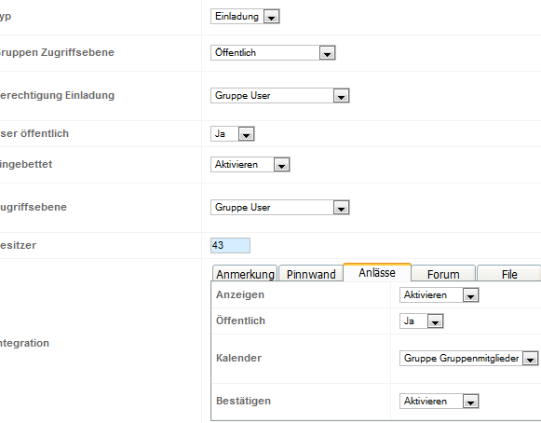The width and height of the screenshot is (541, 423).
Task: Expand the Öffentlich group access level dropdown
Action: pyautogui.click(x=273, y=53)
